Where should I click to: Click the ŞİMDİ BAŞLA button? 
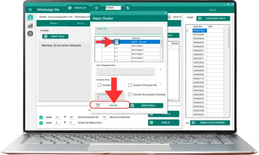146,105
